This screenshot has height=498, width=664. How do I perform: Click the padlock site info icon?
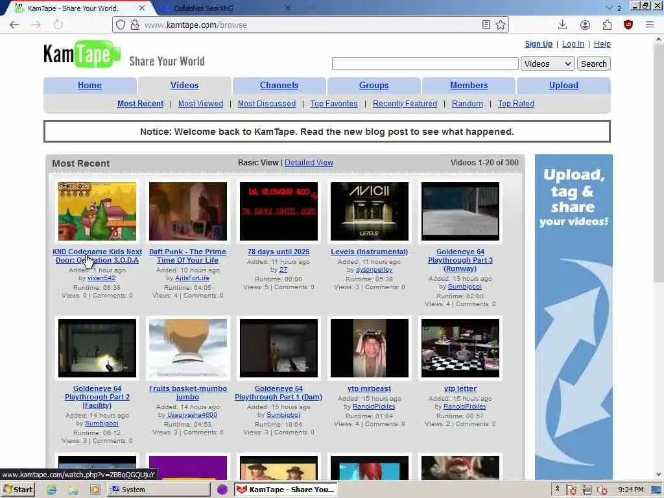[x=135, y=25]
